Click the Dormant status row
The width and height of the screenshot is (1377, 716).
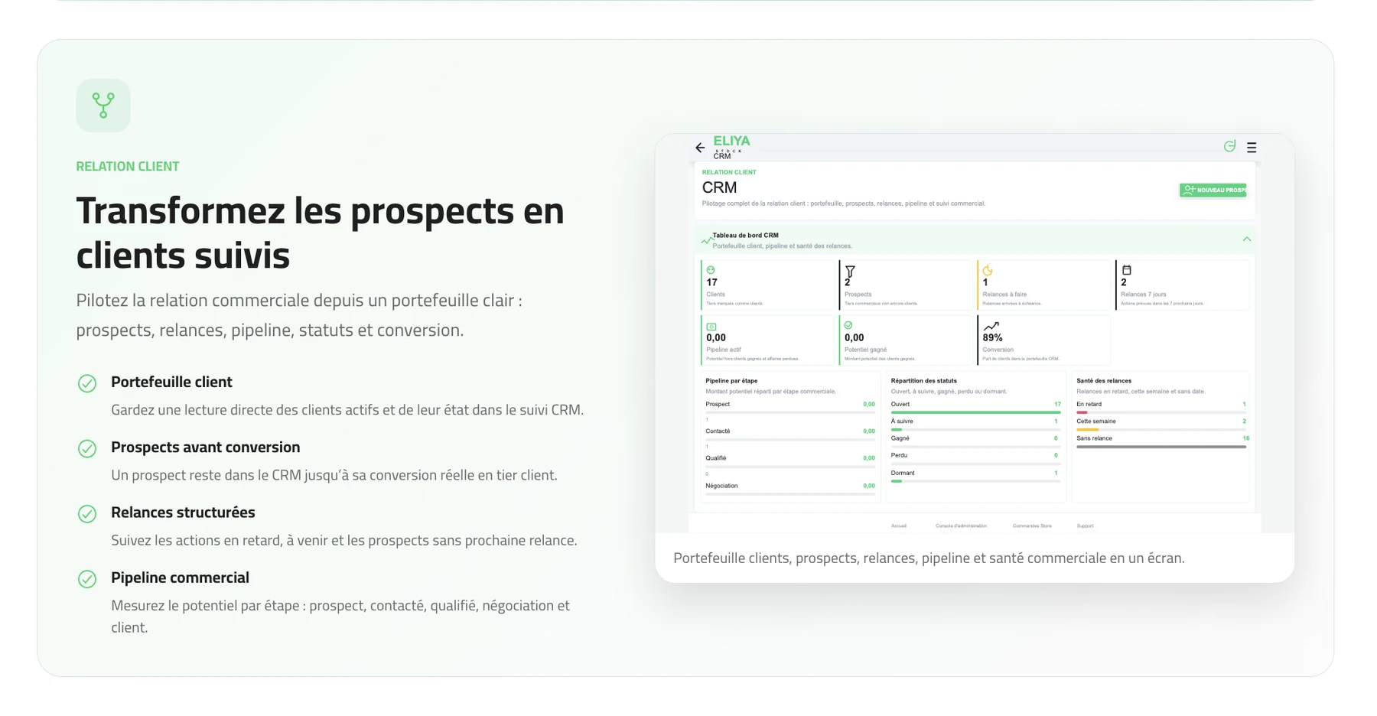pyautogui.click(x=975, y=476)
